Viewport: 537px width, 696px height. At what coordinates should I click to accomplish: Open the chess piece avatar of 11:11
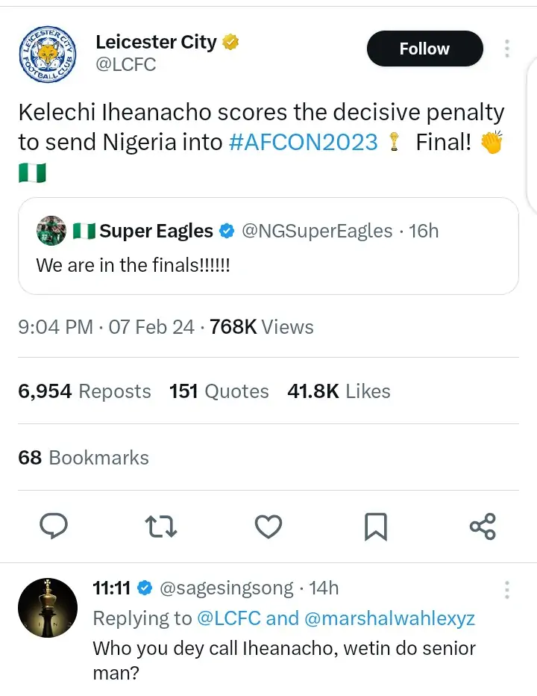coord(48,608)
